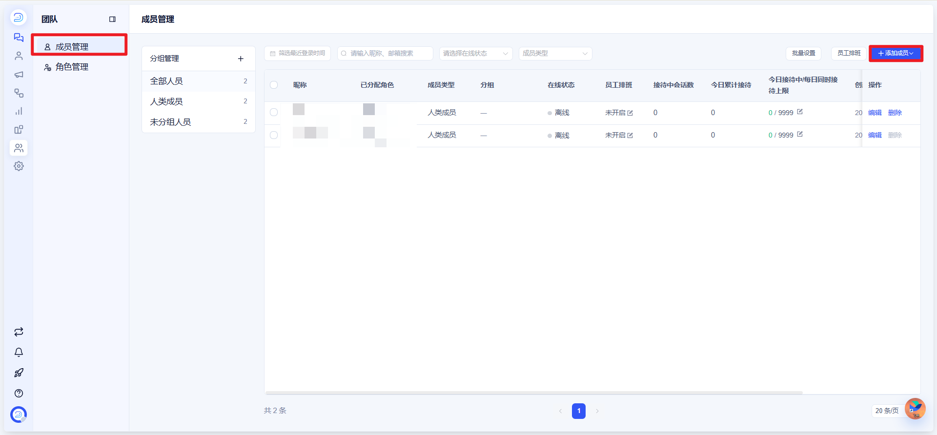Expand the 添加成员 dropdown button
Image resolution: width=937 pixels, height=435 pixels.
pyautogui.click(x=896, y=53)
